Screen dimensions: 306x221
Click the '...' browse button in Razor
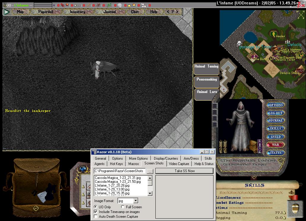(x=150, y=171)
